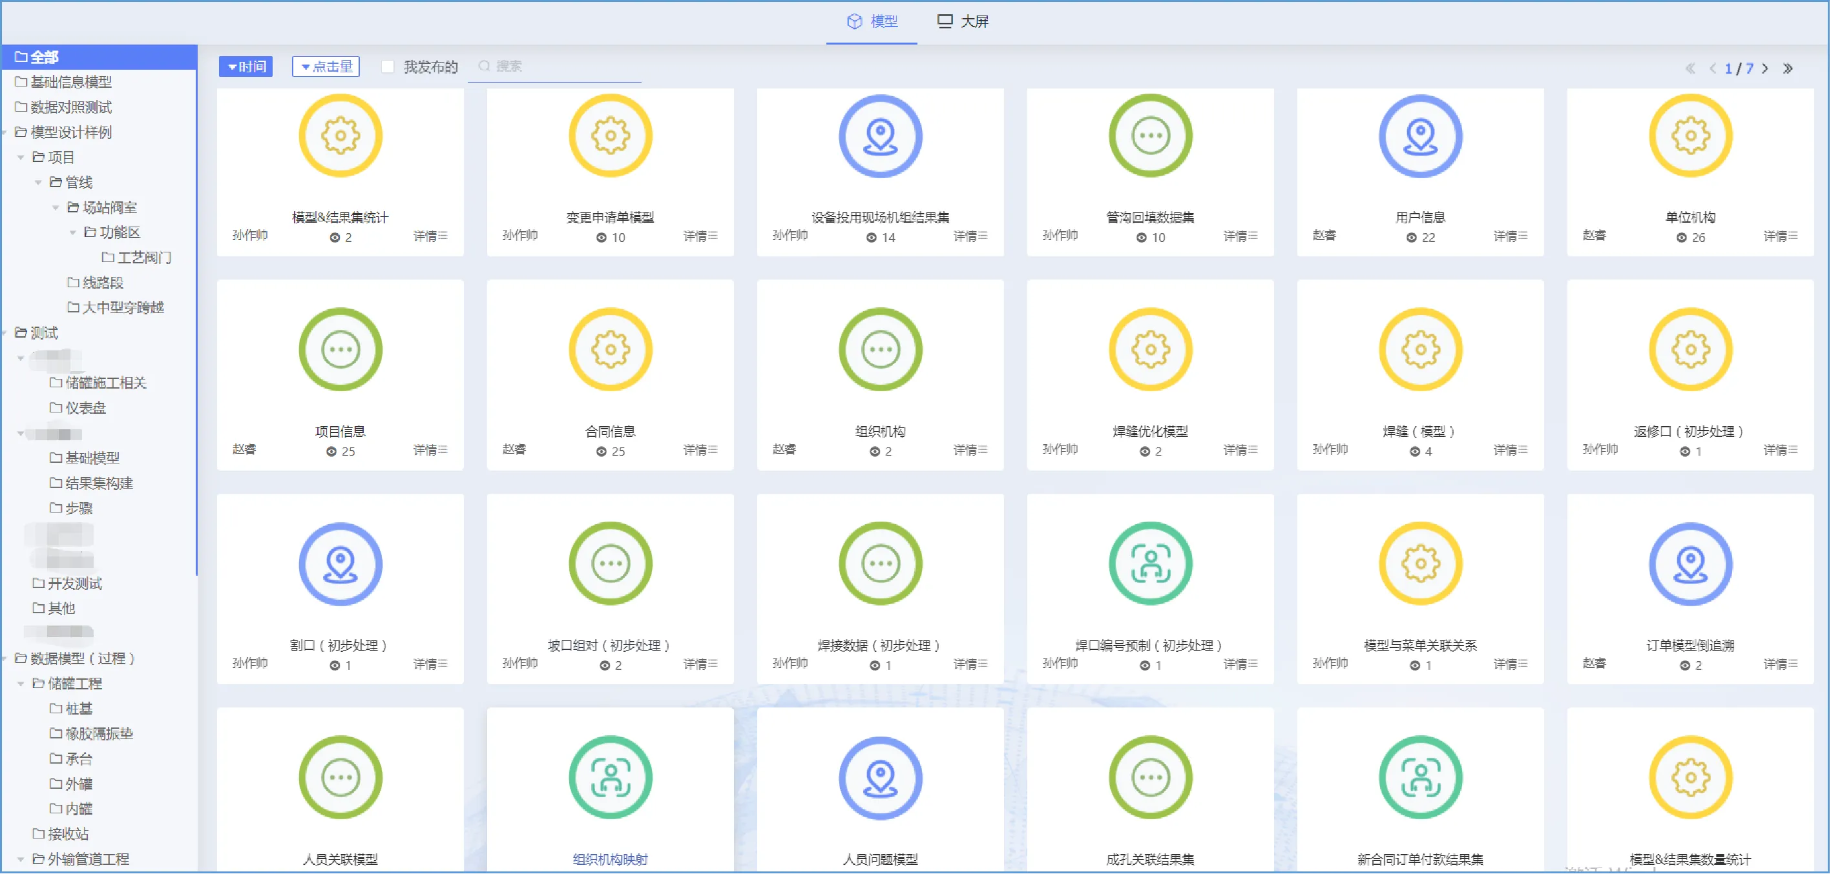Collapse the 模型设计样例 folder arrow
The width and height of the screenshot is (1831, 874).
[5, 133]
